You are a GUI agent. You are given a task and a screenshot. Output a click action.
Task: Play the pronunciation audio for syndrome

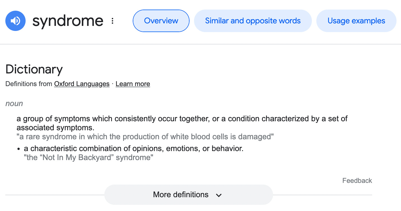point(15,21)
